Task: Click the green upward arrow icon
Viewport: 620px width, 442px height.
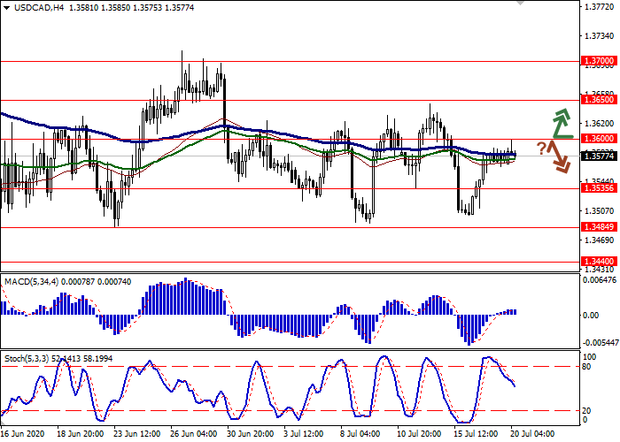Action: click(560, 125)
